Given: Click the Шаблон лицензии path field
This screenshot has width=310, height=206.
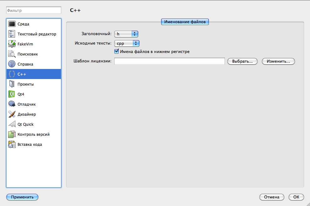Looking at the screenshot, I should (169, 61).
